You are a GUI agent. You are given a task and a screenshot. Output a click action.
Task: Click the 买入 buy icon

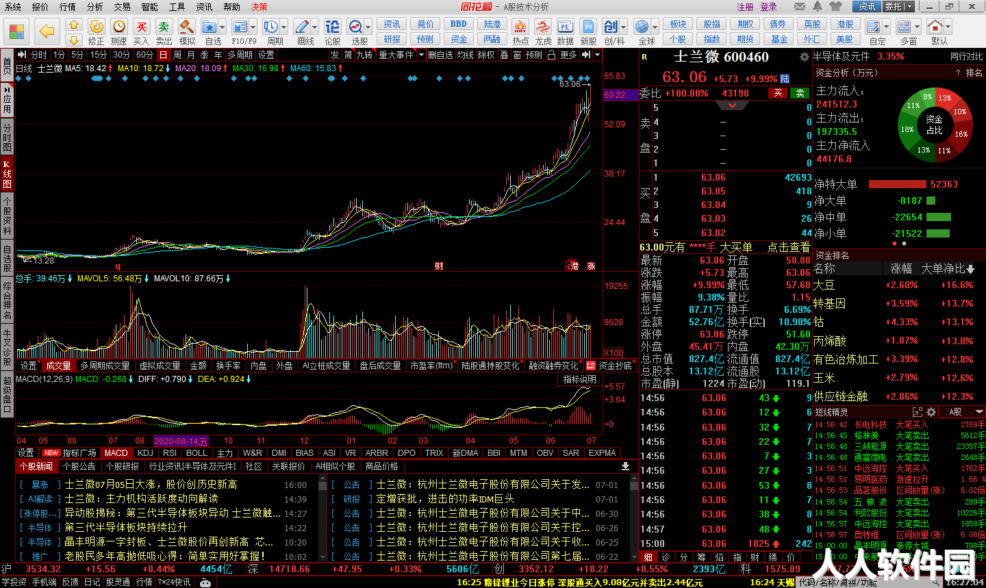(x=142, y=27)
